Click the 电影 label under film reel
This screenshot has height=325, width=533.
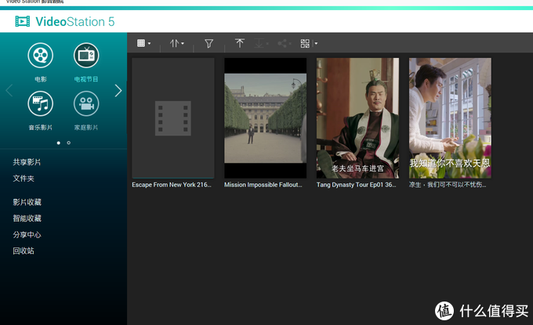(41, 79)
